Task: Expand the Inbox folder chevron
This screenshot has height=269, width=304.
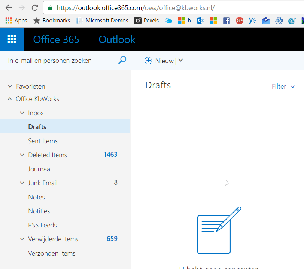Action: [22, 113]
